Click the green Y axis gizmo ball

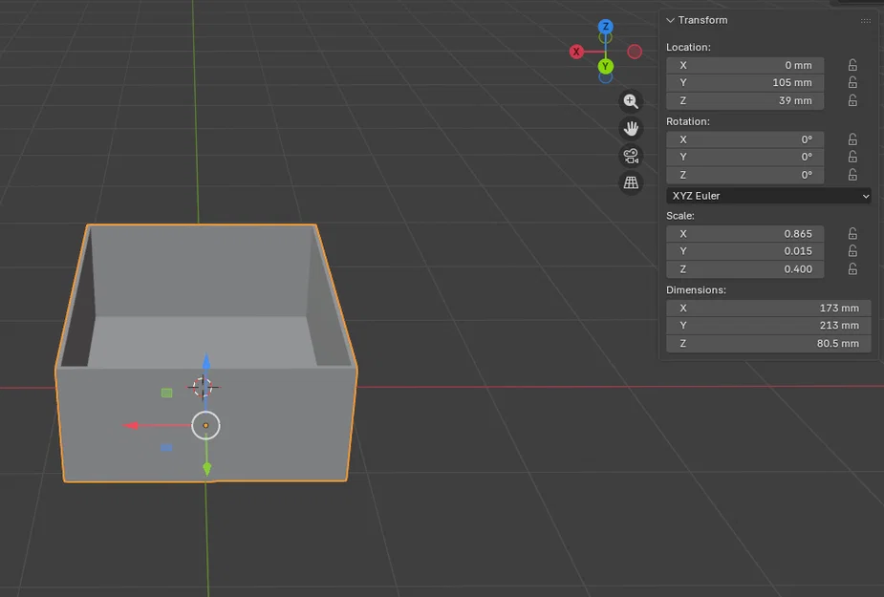click(x=606, y=67)
